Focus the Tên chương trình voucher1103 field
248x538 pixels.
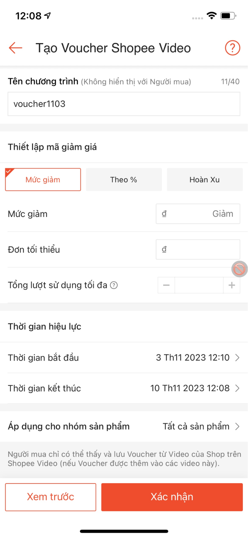point(124,104)
